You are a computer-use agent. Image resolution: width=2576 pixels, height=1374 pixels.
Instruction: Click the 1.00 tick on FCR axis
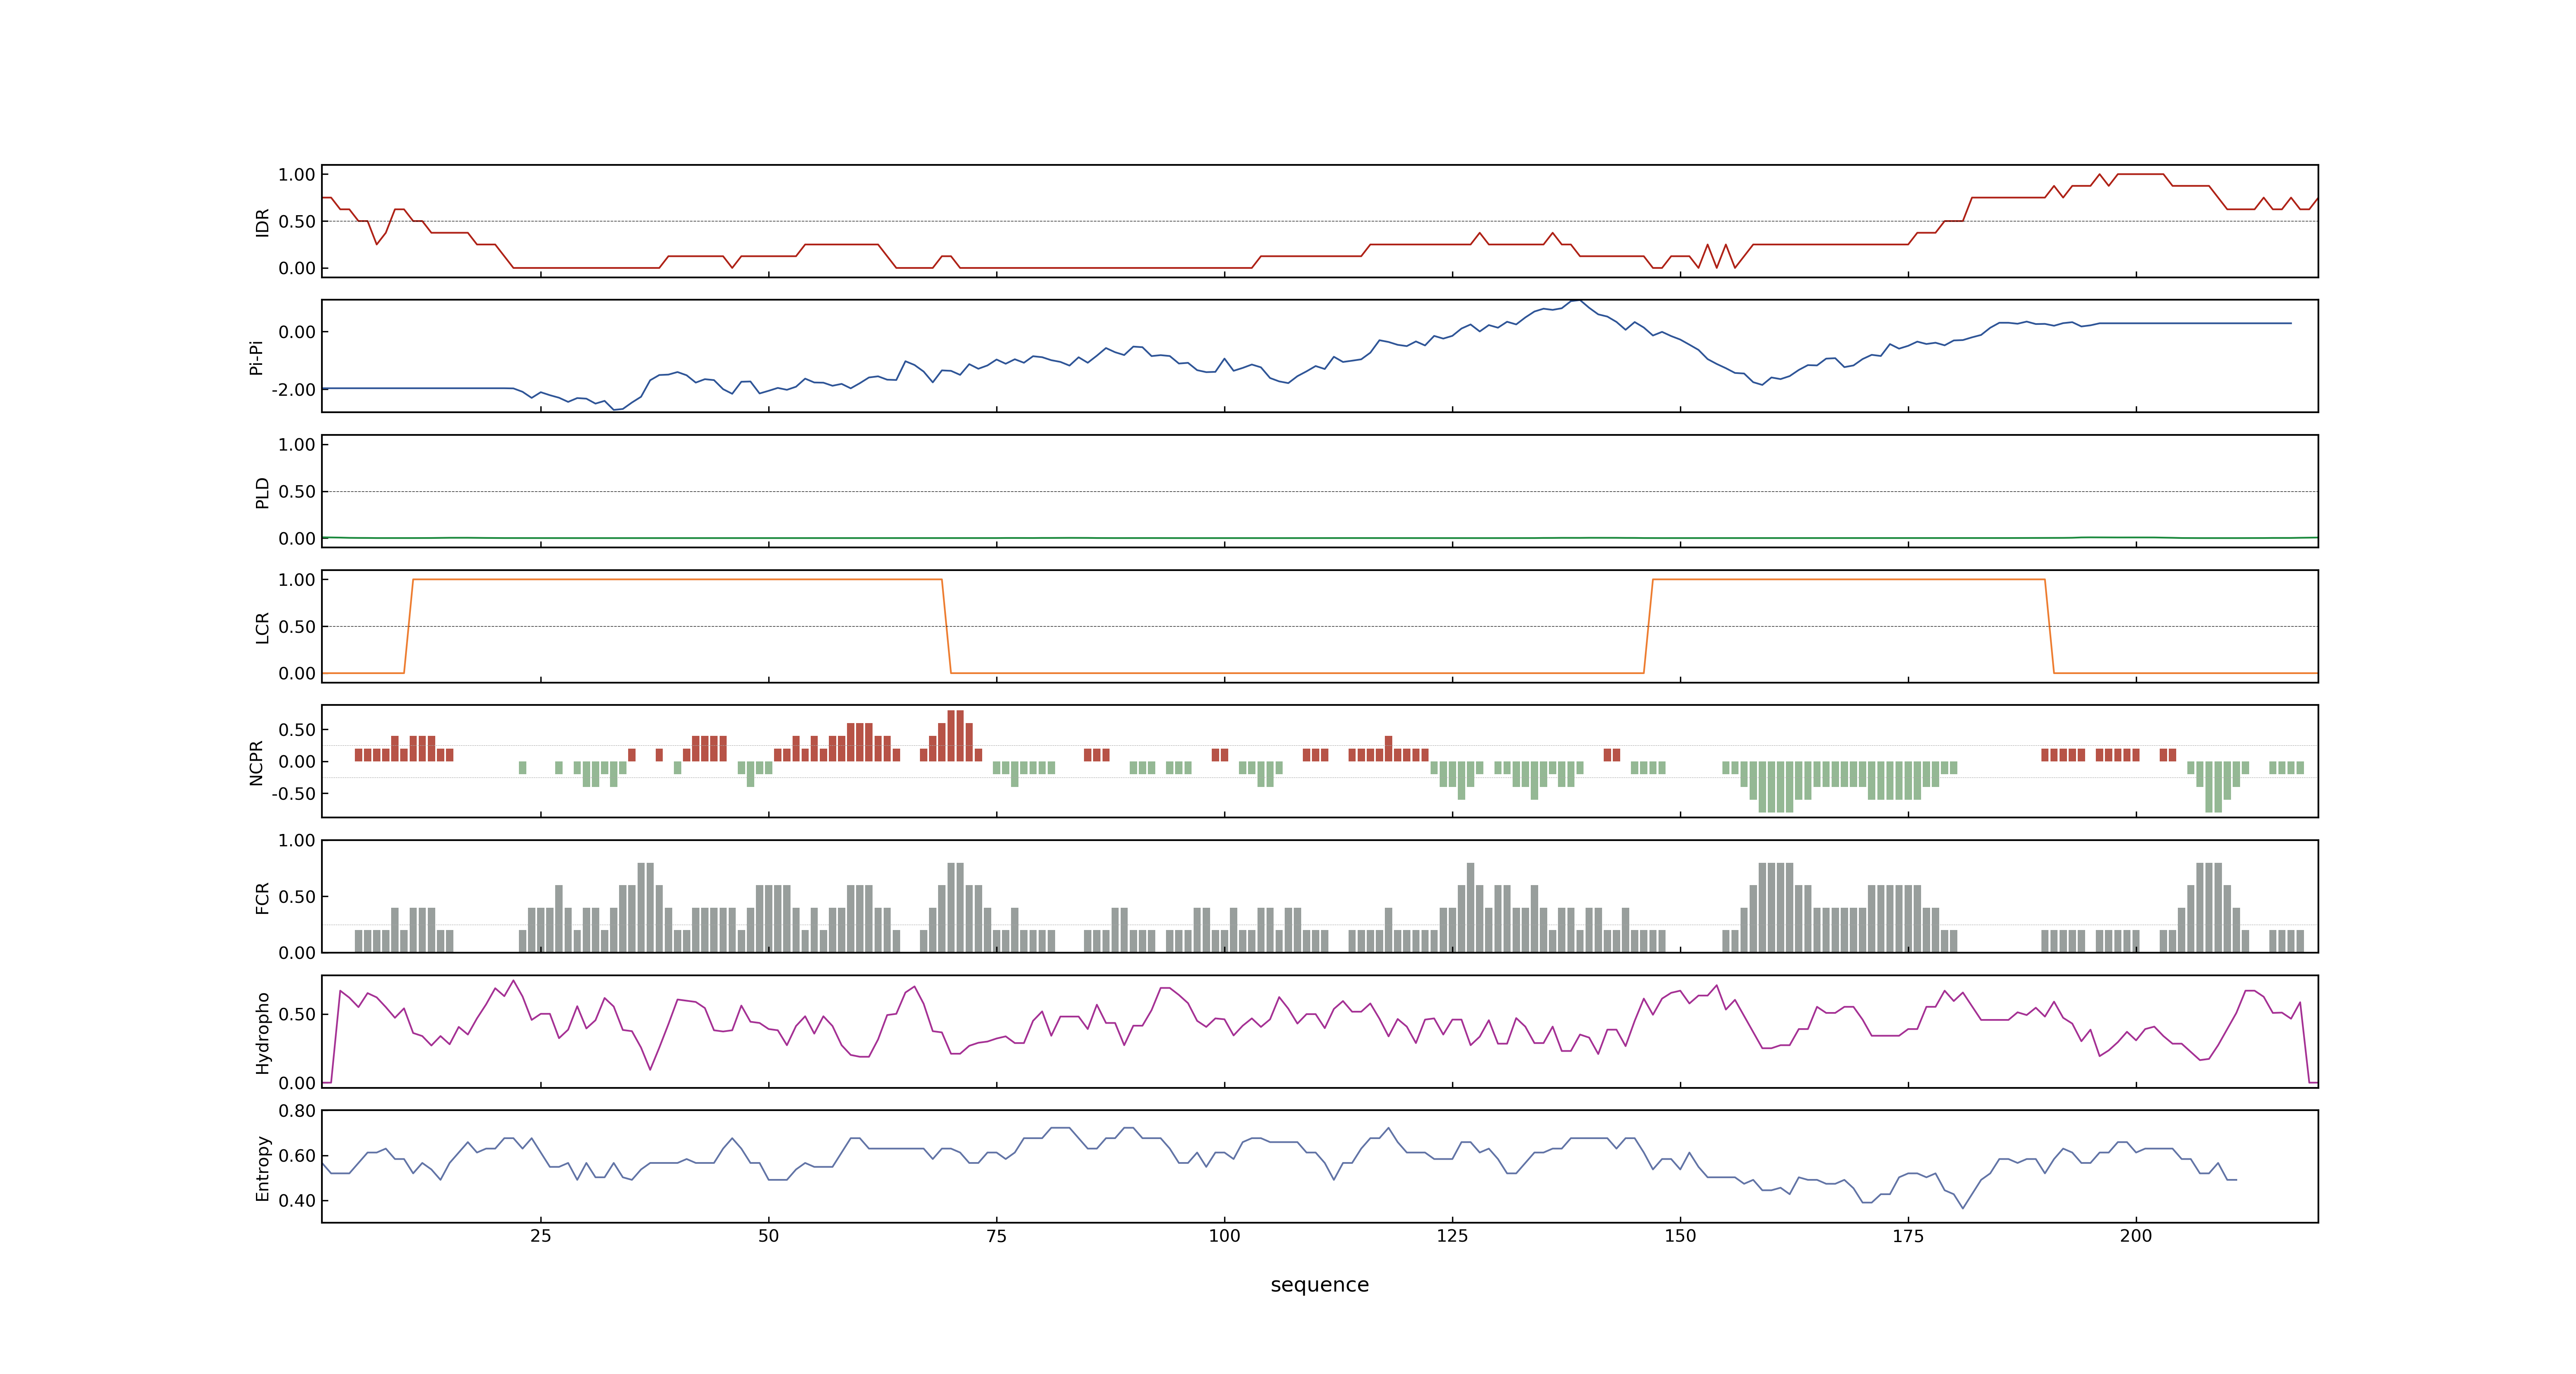(x=297, y=840)
